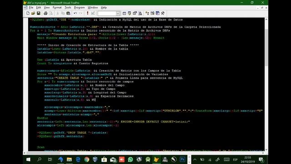Open the Command Window icon
Screen dimensions: 291x164
coord(124,13)
